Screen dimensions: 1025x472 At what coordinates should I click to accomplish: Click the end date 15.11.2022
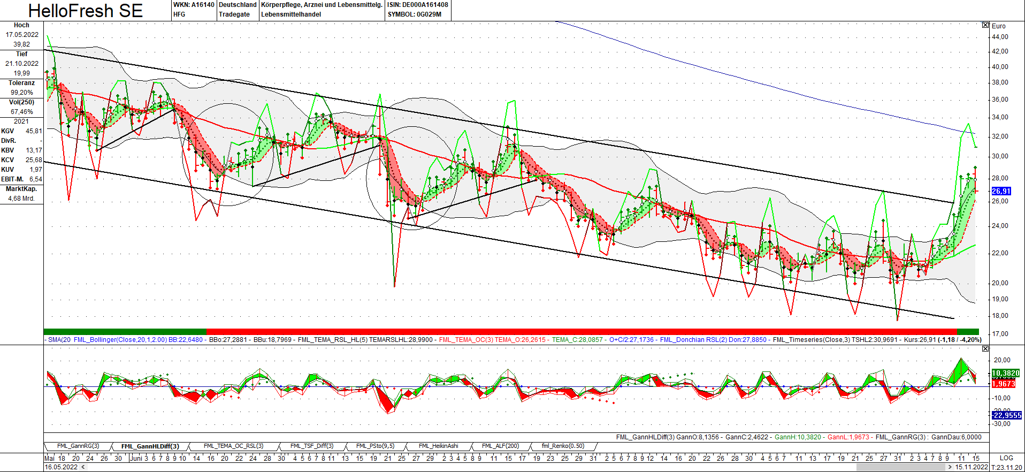(972, 467)
